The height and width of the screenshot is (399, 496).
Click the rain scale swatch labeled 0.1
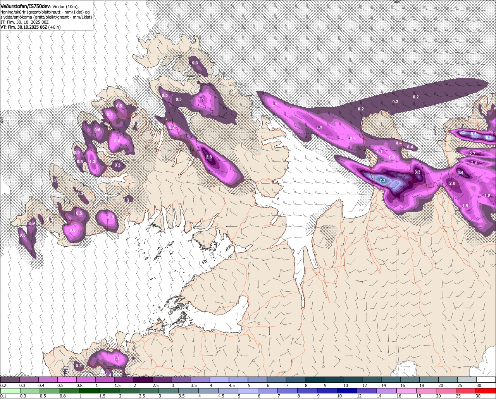point(10,390)
